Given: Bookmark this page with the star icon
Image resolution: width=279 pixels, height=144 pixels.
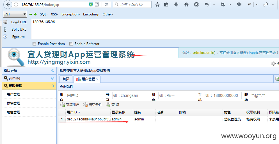Looking at the screenshot, I should point(157,4).
